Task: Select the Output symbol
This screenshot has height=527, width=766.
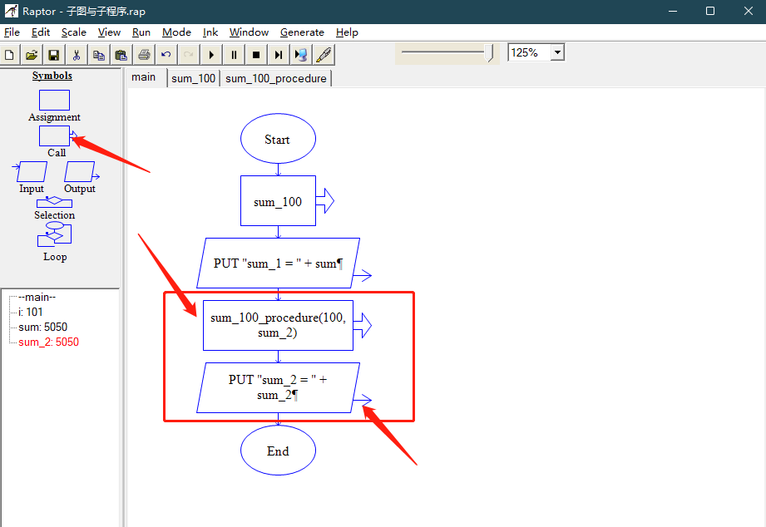Action: click(81, 171)
